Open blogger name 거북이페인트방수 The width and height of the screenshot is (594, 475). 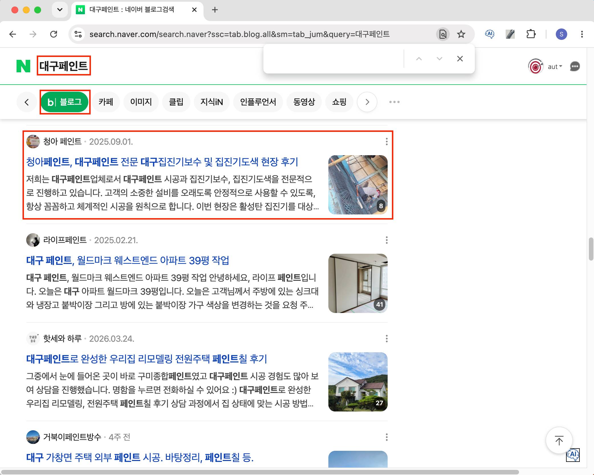click(72, 437)
